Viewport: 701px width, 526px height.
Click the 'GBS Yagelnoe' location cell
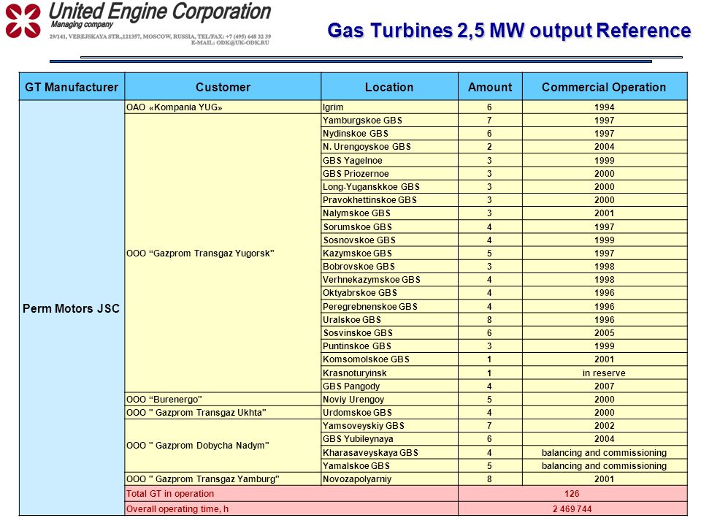coord(389,160)
